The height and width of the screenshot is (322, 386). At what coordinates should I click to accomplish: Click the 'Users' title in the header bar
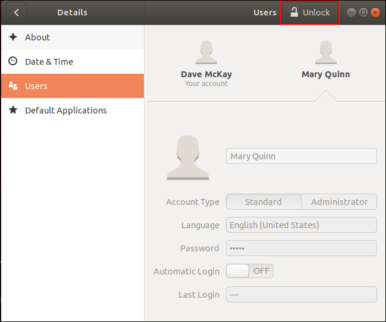[265, 12]
